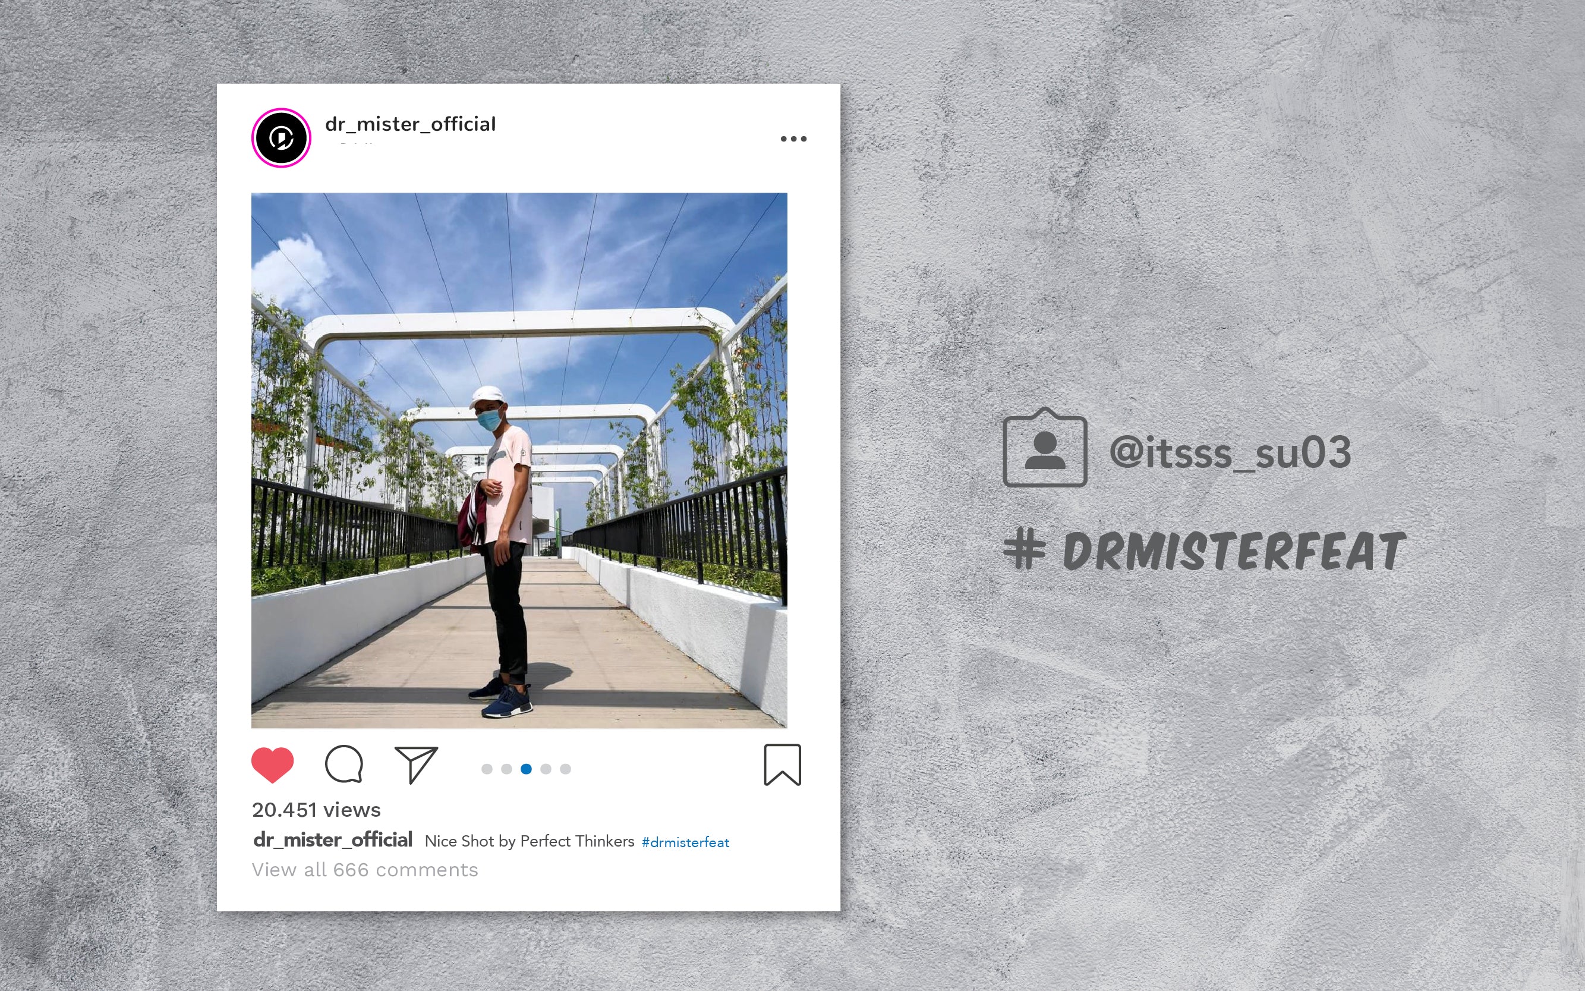Screen dimensions: 1585x991
Task: Open comments via speech bubble icon
Action: [x=344, y=765]
